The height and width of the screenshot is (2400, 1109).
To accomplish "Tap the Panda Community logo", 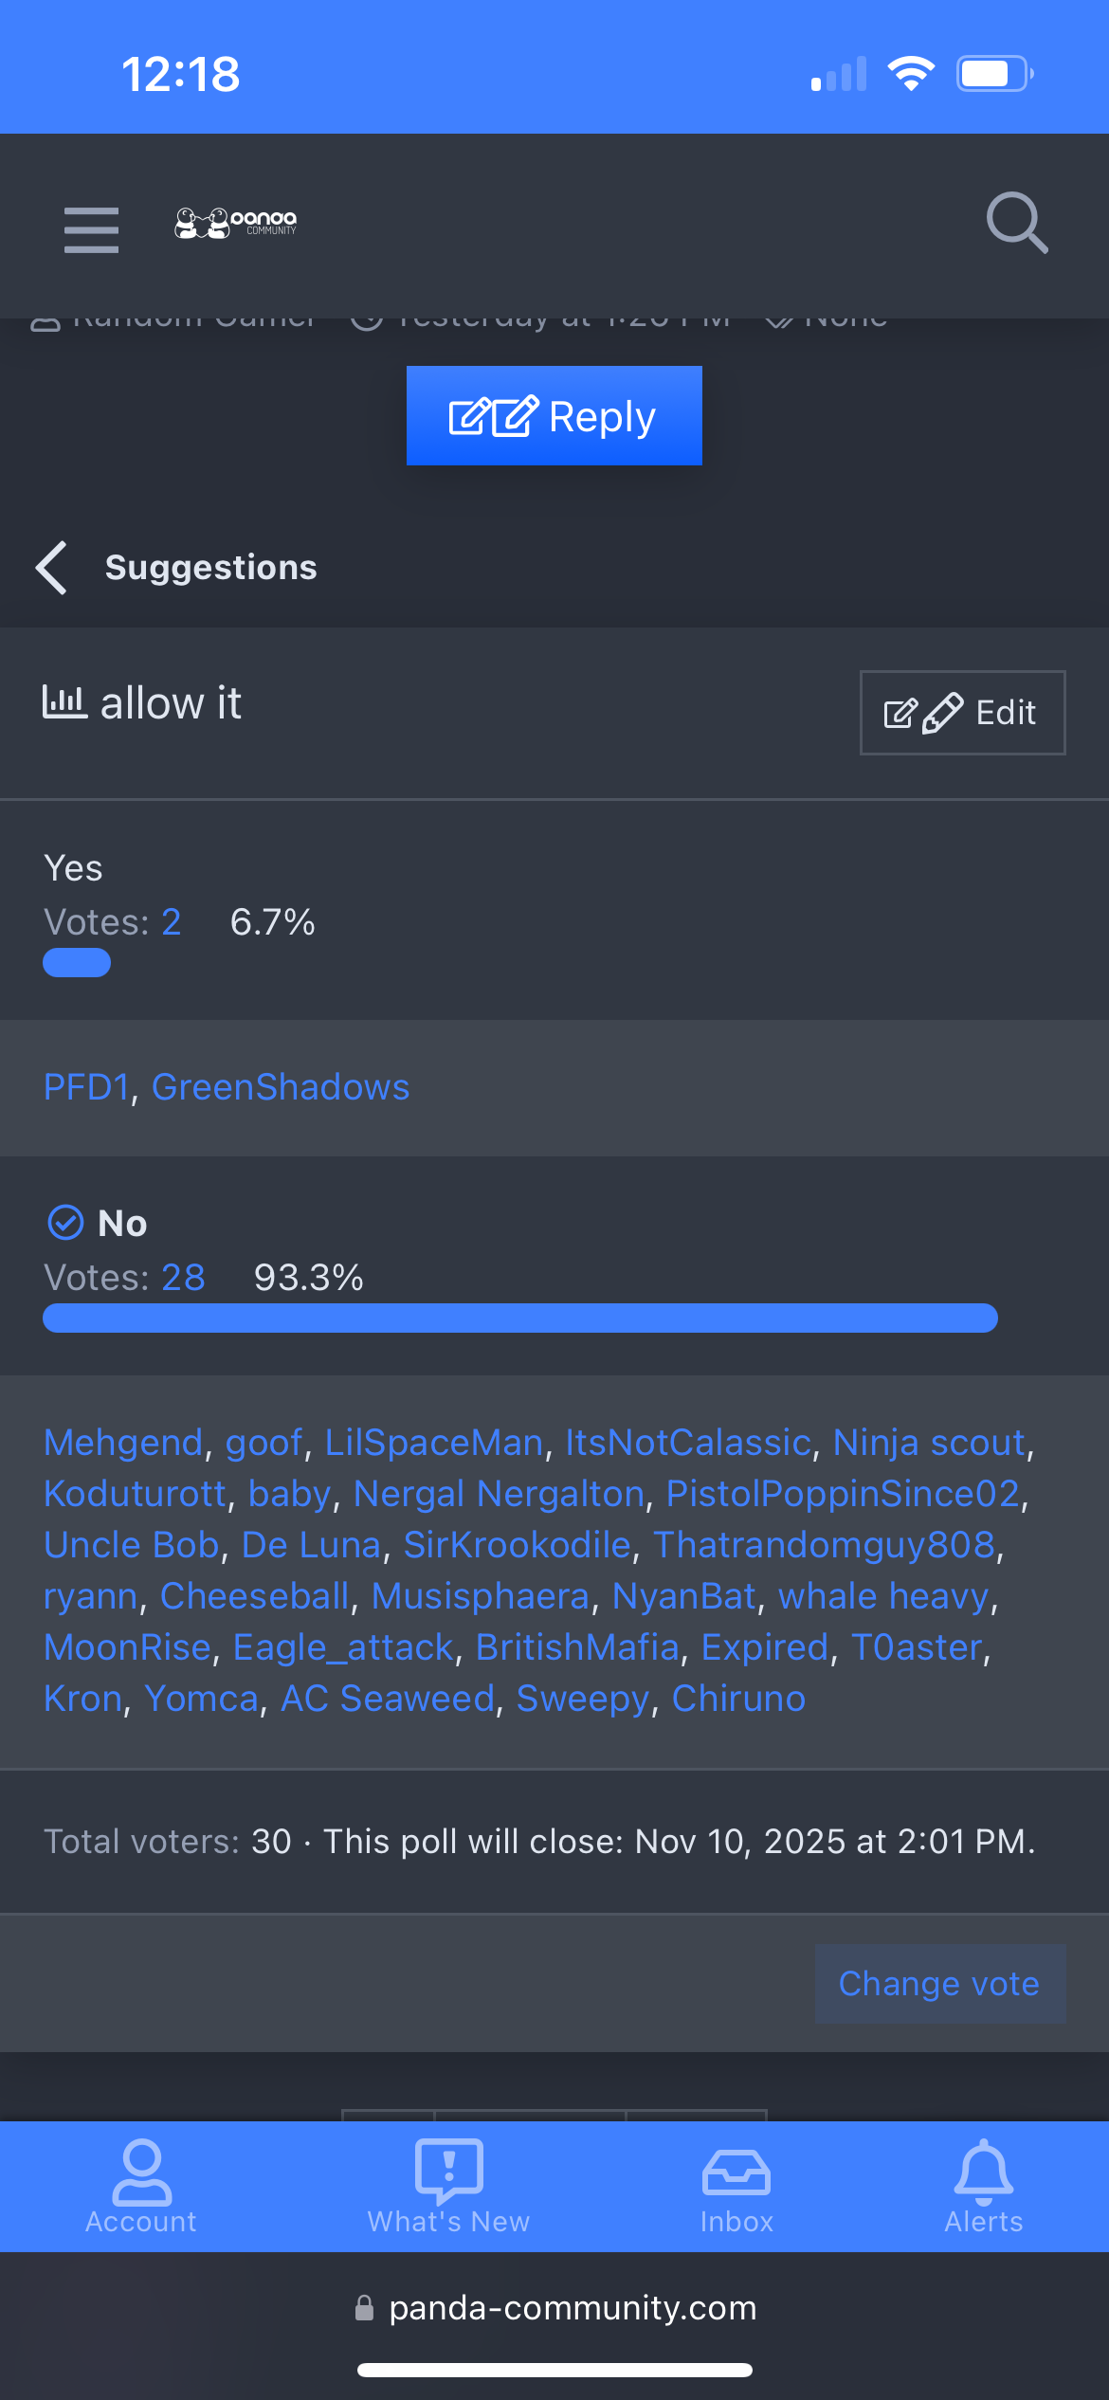I will point(236,224).
